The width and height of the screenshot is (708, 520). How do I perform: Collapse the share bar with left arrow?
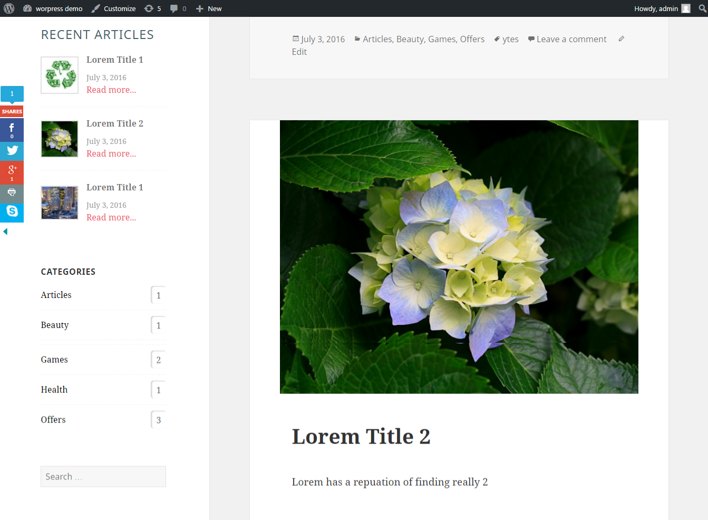point(5,232)
